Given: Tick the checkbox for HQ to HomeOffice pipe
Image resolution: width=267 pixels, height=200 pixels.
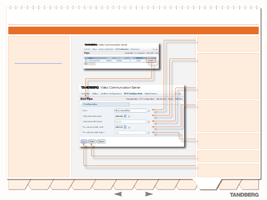Looking at the screenshot, I should tap(86, 61).
